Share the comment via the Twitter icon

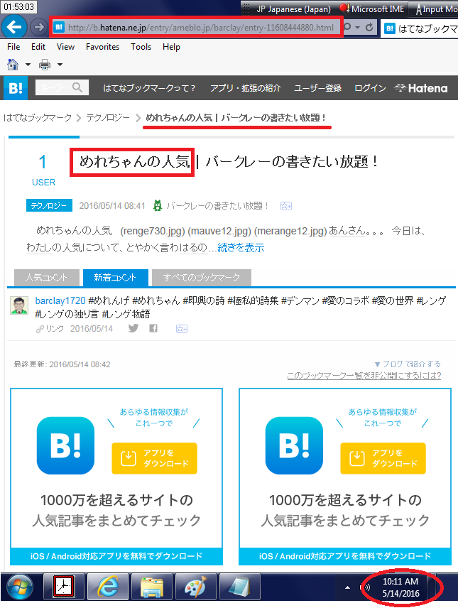pos(133,328)
